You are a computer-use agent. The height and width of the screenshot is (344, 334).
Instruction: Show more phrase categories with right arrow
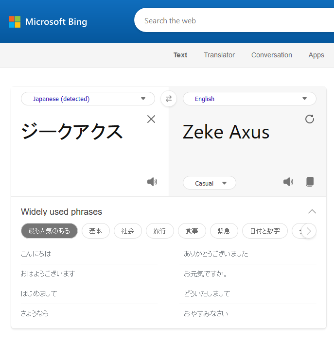pyautogui.click(x=309, y=231)
